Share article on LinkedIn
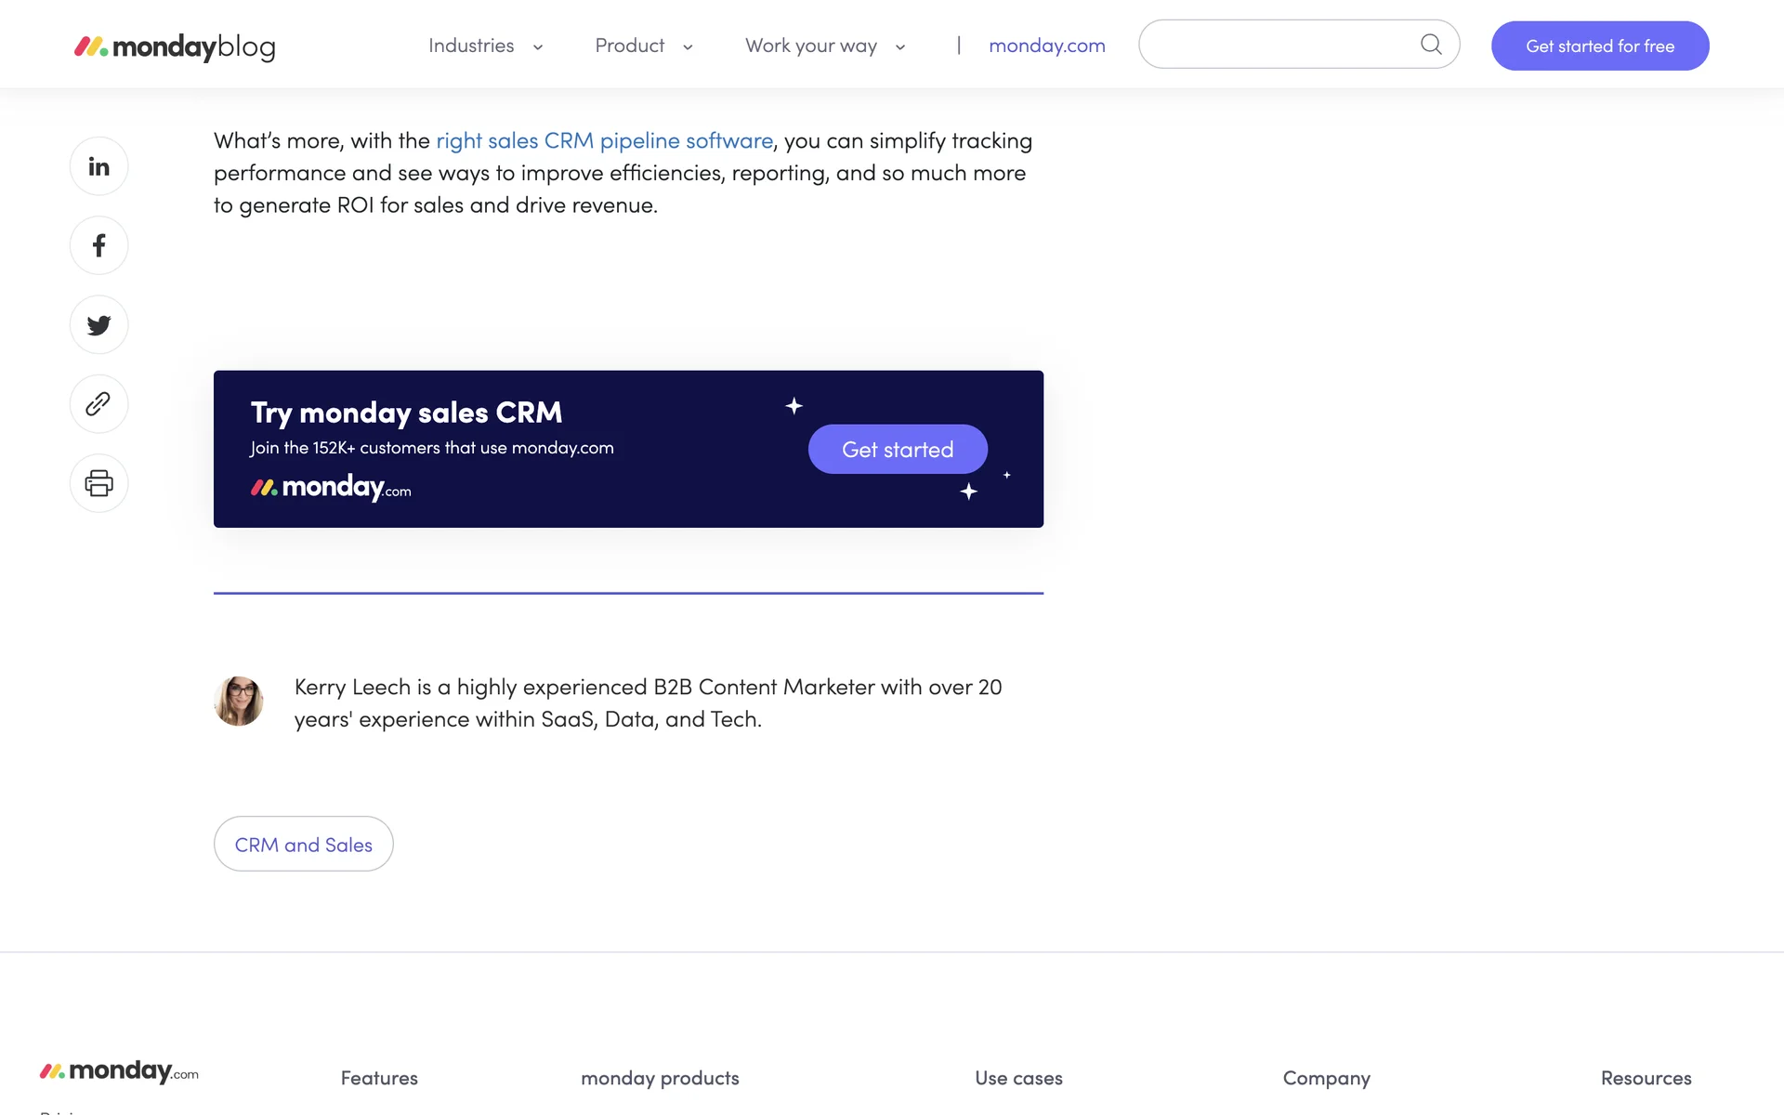This screenshot has height=1115, width=1784. pos(98,166)
